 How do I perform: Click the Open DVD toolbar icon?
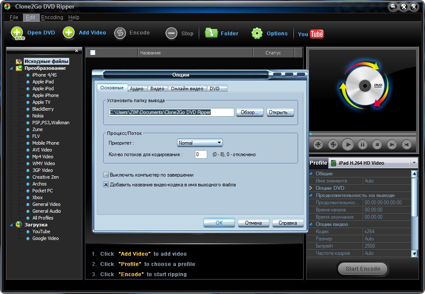click(17, 34)
